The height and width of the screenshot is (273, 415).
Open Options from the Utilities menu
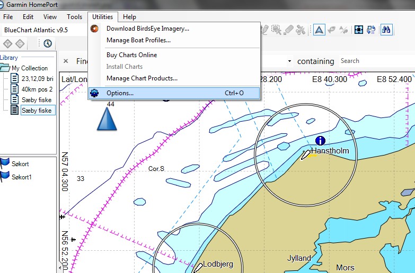tap(174, 93)
